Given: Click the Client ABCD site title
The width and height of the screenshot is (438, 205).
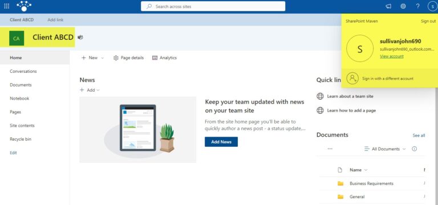Looking at the screenshot, I should coord(53,38).
